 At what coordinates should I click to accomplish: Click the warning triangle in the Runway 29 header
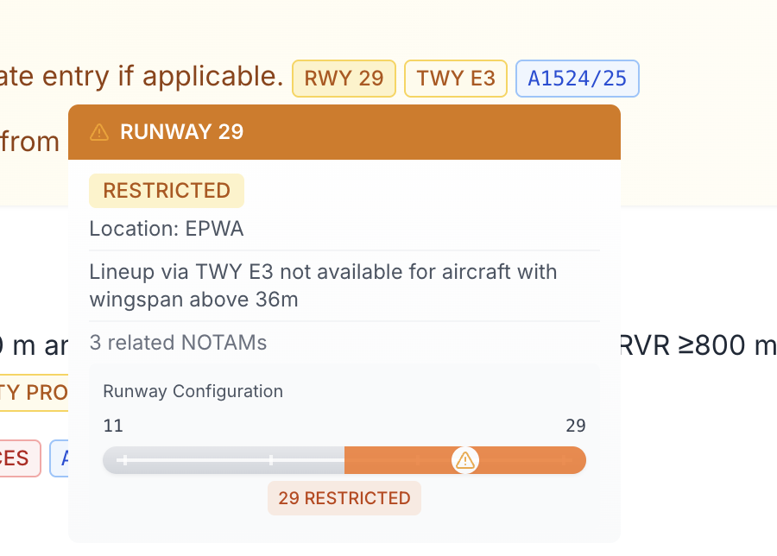point(99,132)
